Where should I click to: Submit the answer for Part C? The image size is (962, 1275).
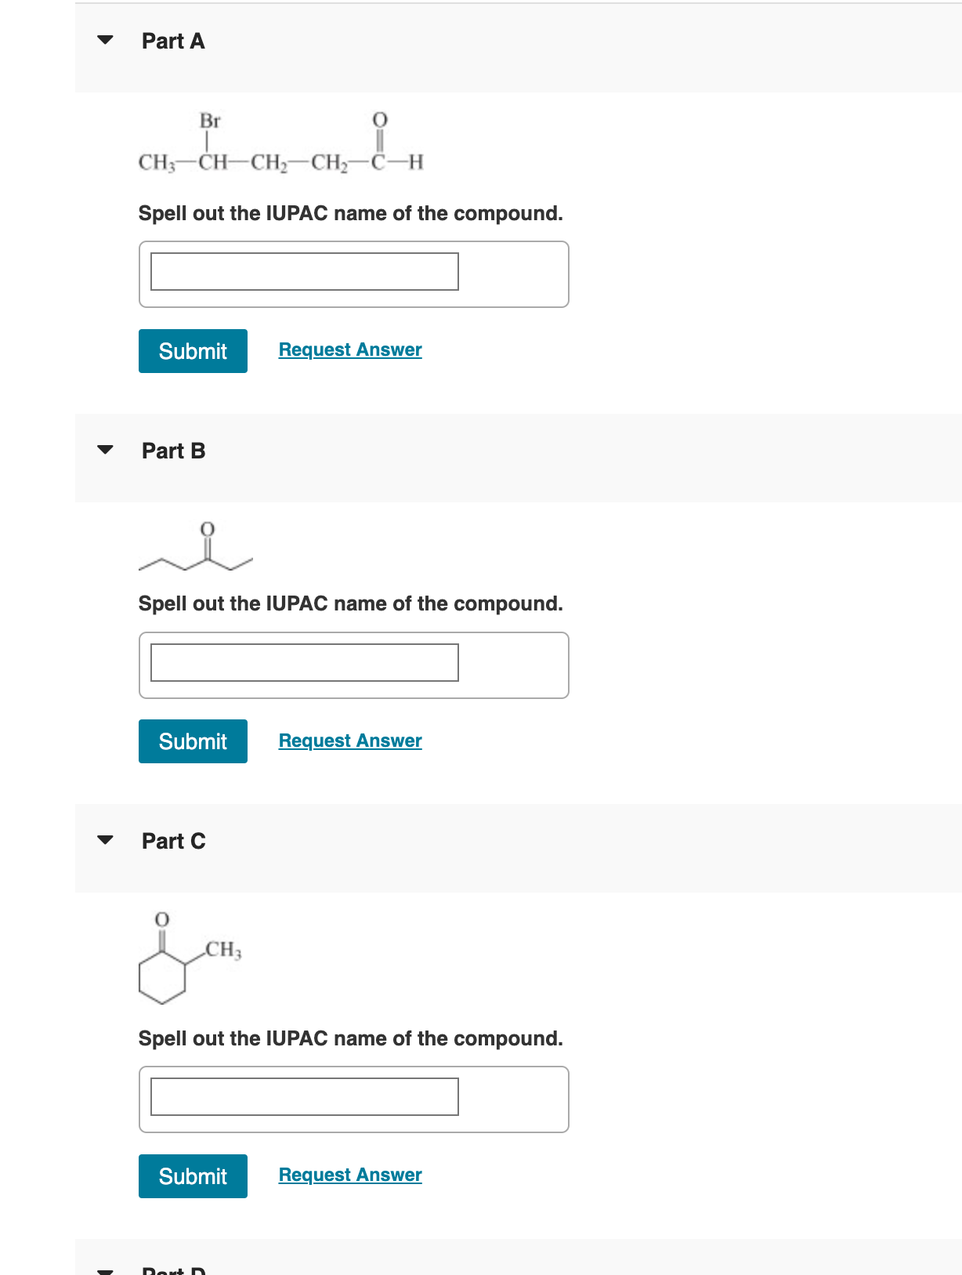coord(192,1175)
